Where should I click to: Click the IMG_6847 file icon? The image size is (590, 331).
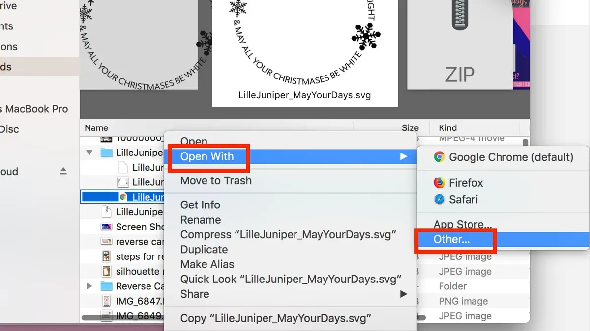[x=106, y=301]
